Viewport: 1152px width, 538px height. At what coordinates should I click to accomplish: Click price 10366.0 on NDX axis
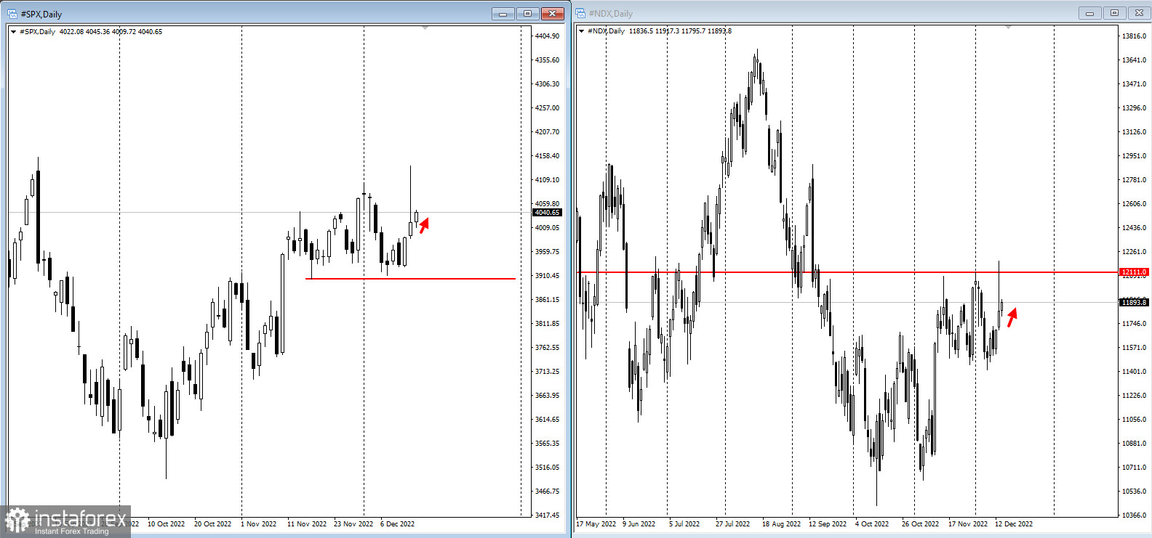(1134, 515)
